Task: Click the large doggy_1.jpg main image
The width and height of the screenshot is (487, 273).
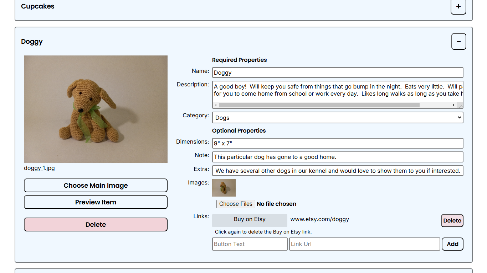Action: click(x=96, y=109)
